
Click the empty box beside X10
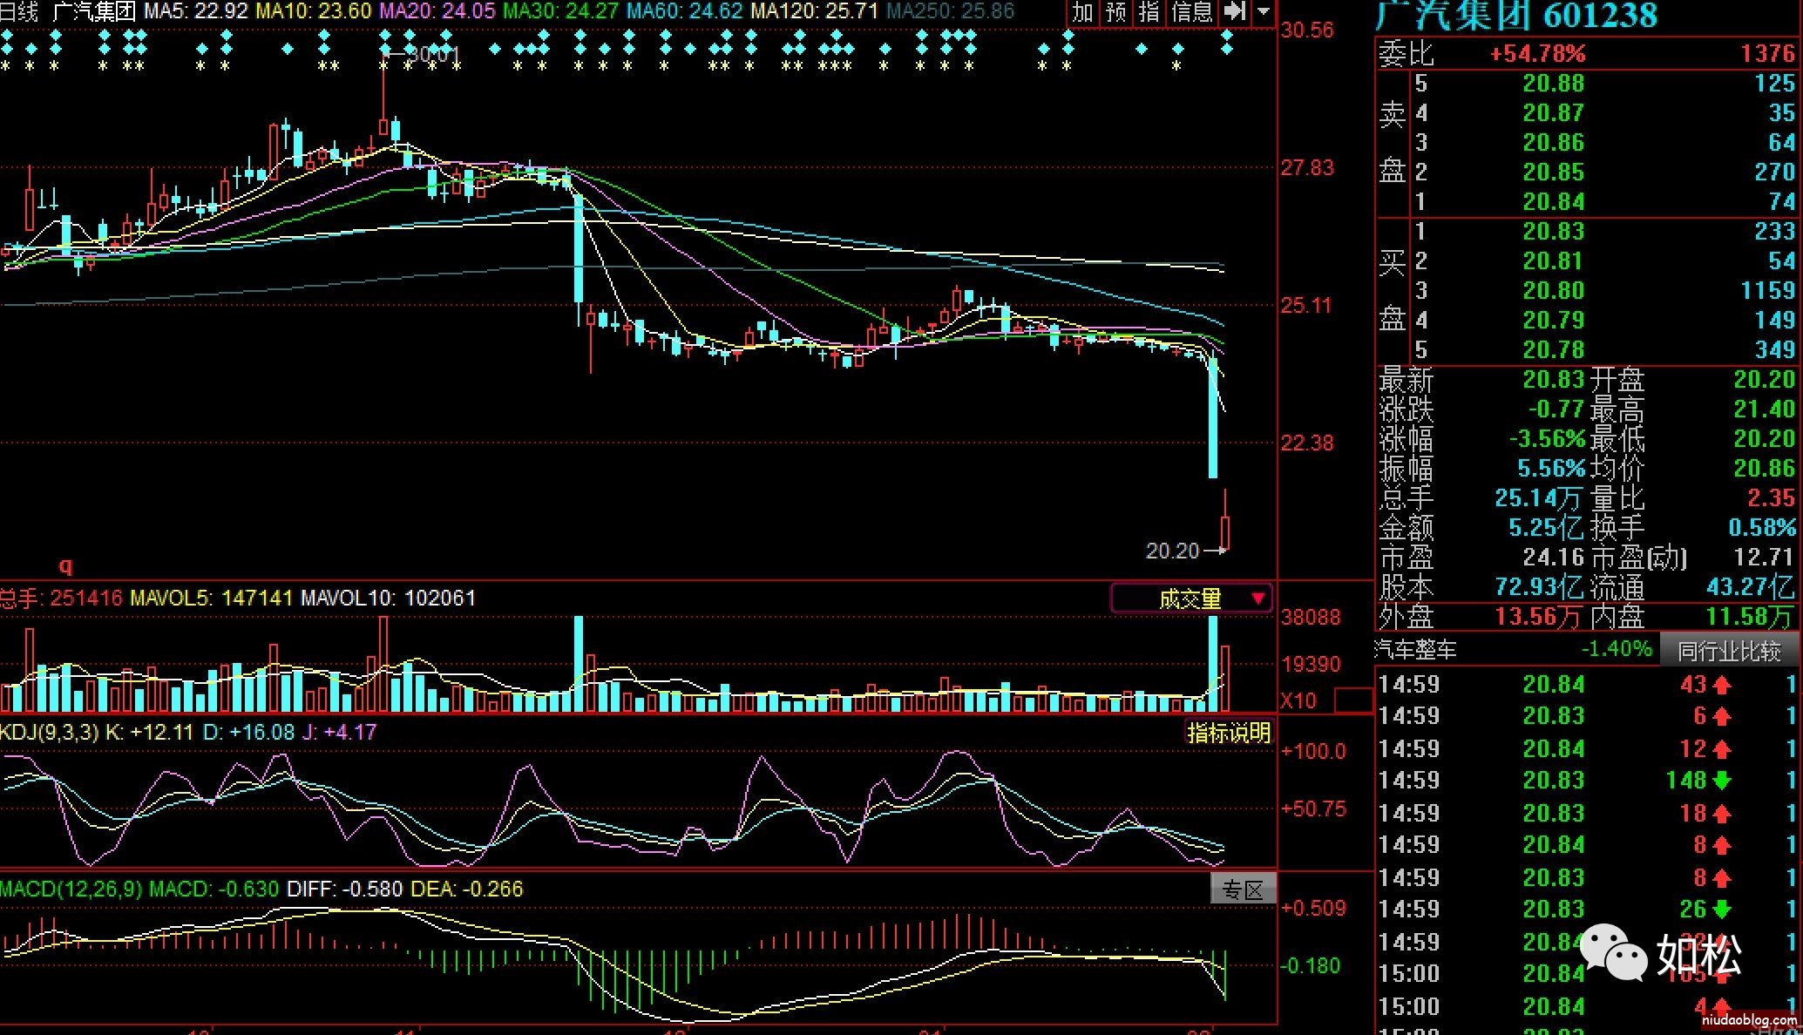[1352, 700]
